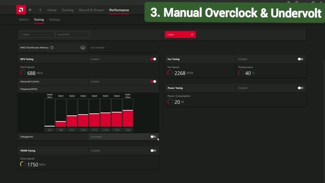Click the State7 (Max) frequency bar
325x183 pixels.
point(128,113)
